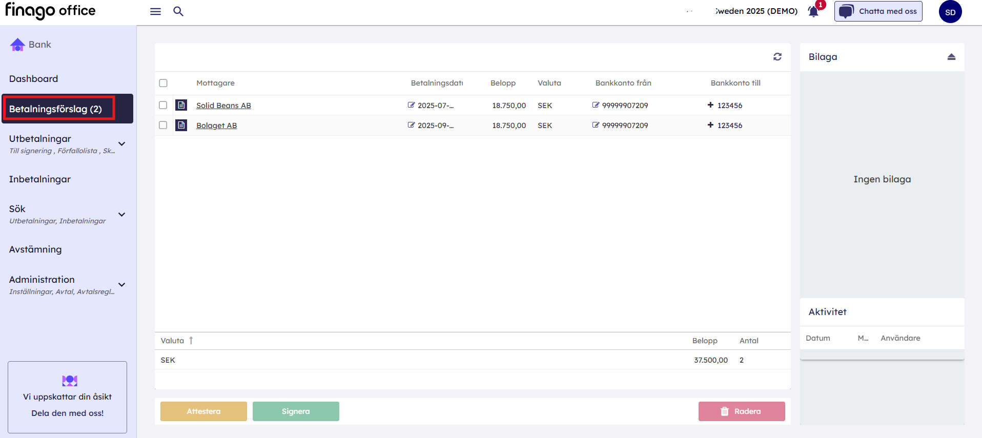Image resolution: width=982 pixels, height=438 pixels.
Task: Tick the Bolaget AB checkbox
Action: pyautogui.click(x=163, y=125)
